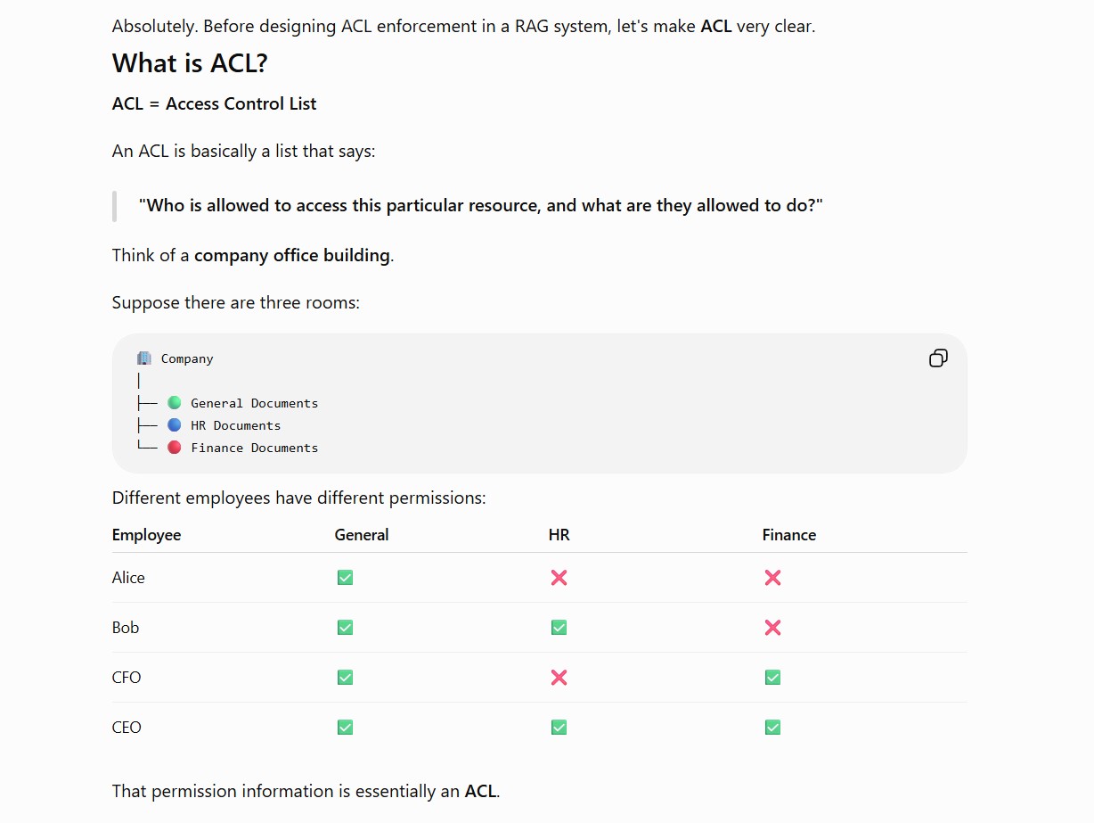Click the quoted Who is allowed text
Viewport: 1094px width, 823px height.
click(481, 206)
